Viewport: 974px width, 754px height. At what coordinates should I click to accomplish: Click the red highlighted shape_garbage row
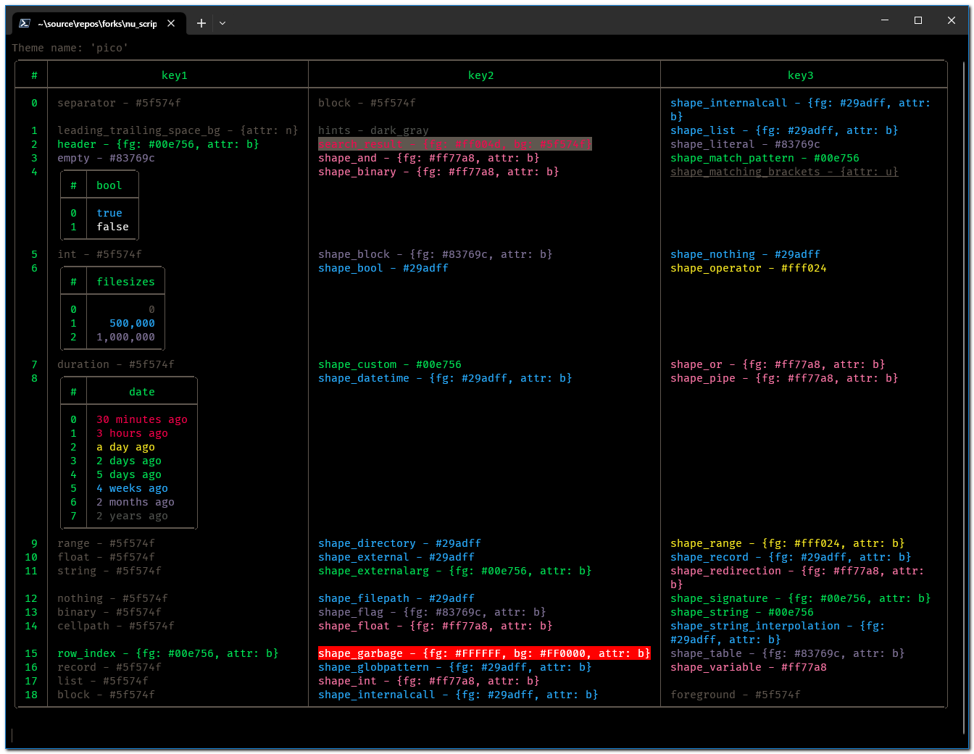click(484, 653)
